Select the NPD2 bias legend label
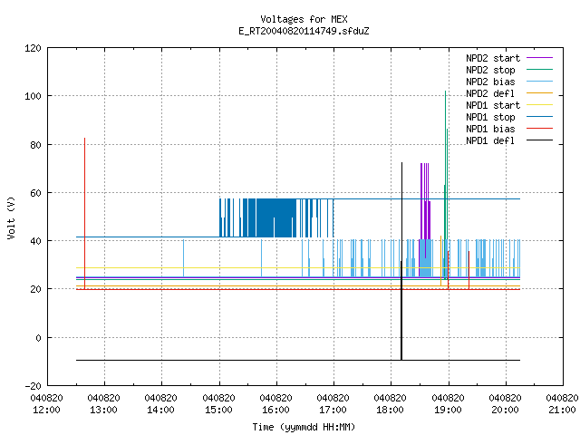The height and width of the screenshot is (435, 580). click(490, 82)
